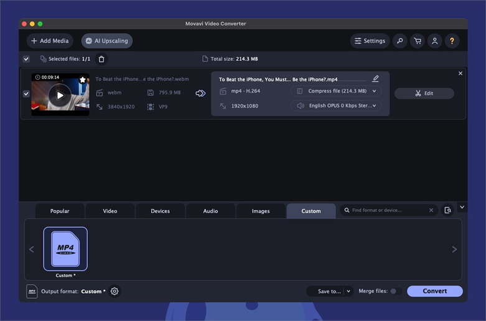Click the MP4 output format icon
486x321 pixels.
click(x=32, y=291)
